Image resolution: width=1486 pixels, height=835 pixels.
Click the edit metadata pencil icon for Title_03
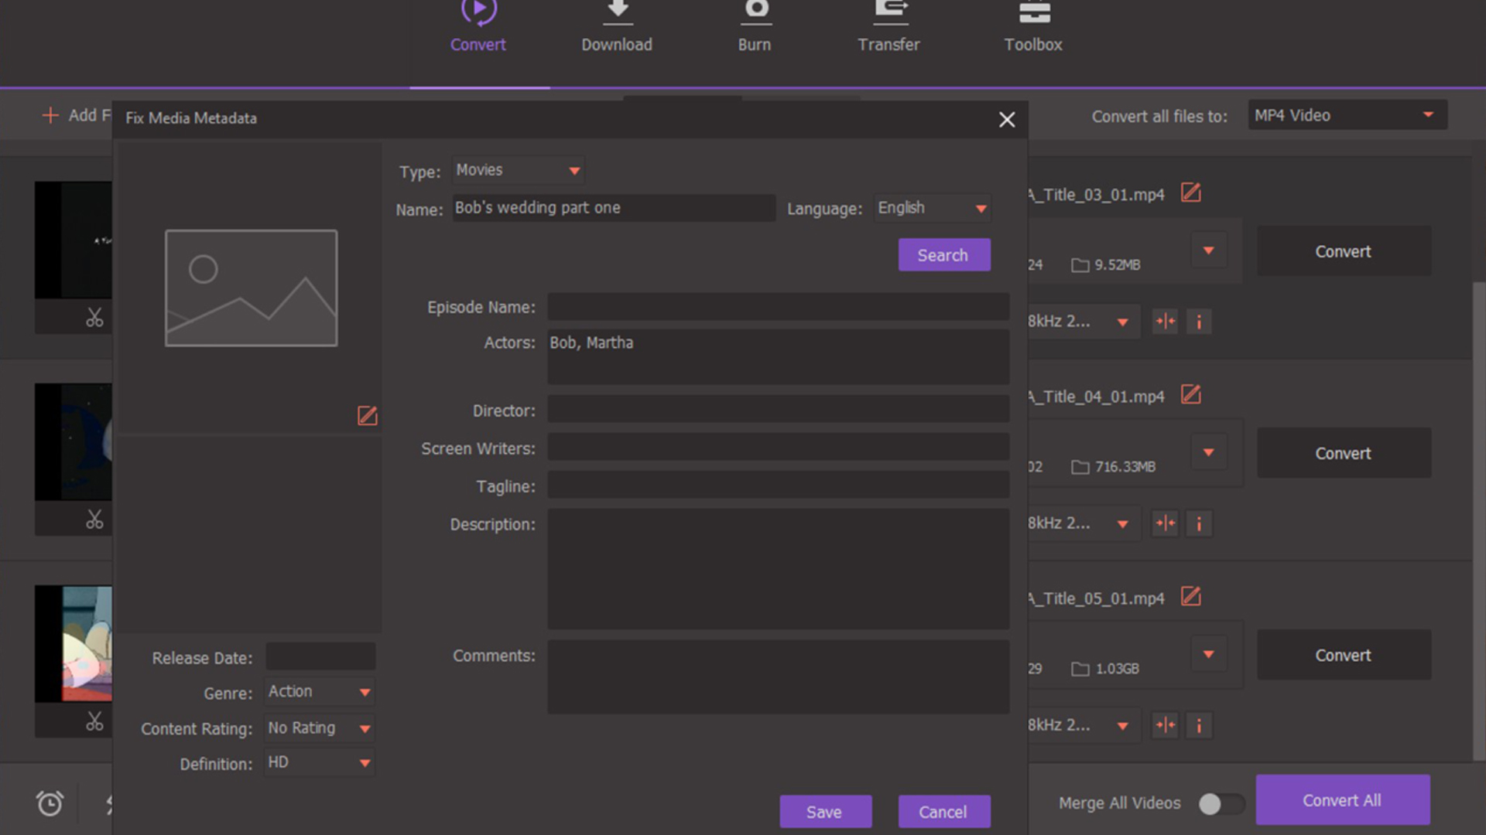(x=1190, y=194)
